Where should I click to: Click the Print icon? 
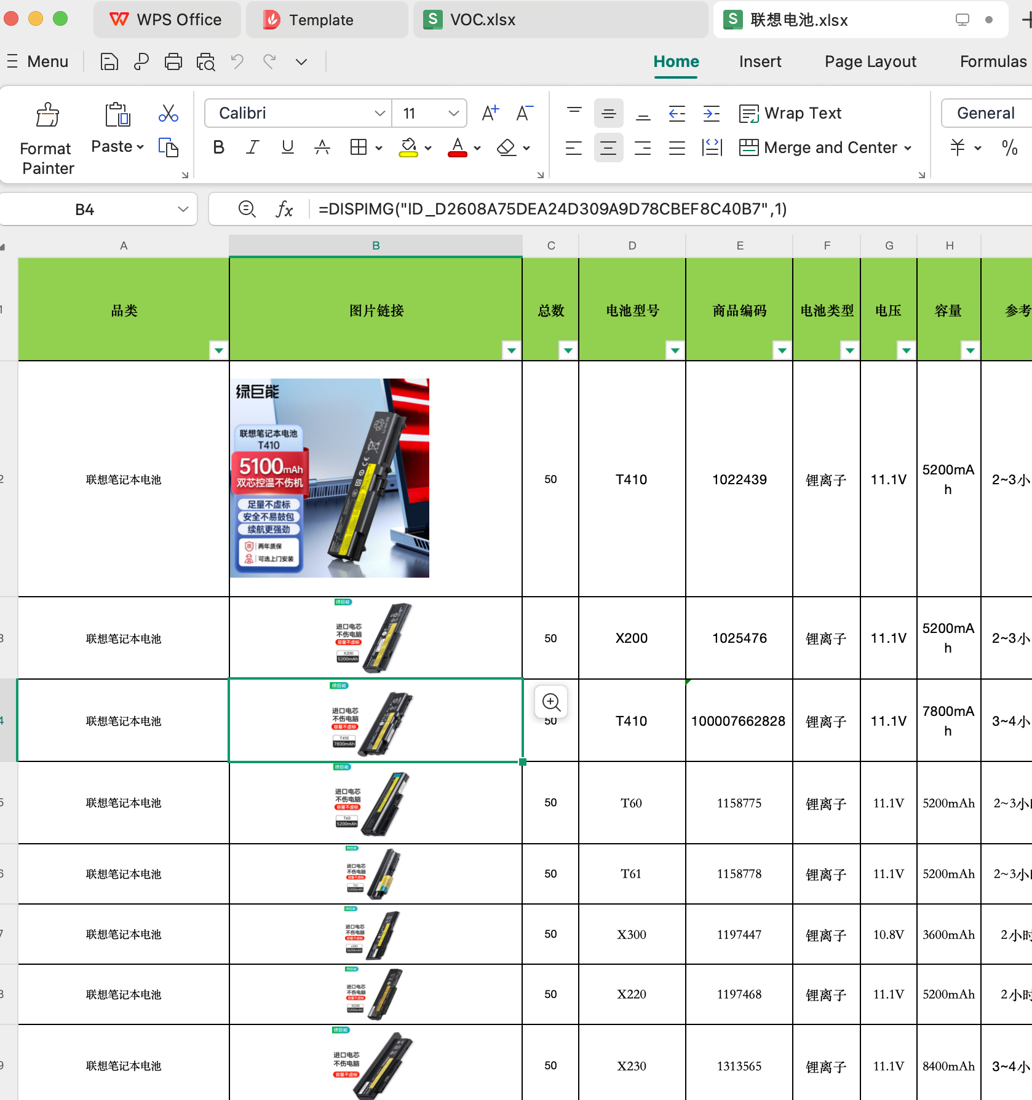[x=173, y=61]
